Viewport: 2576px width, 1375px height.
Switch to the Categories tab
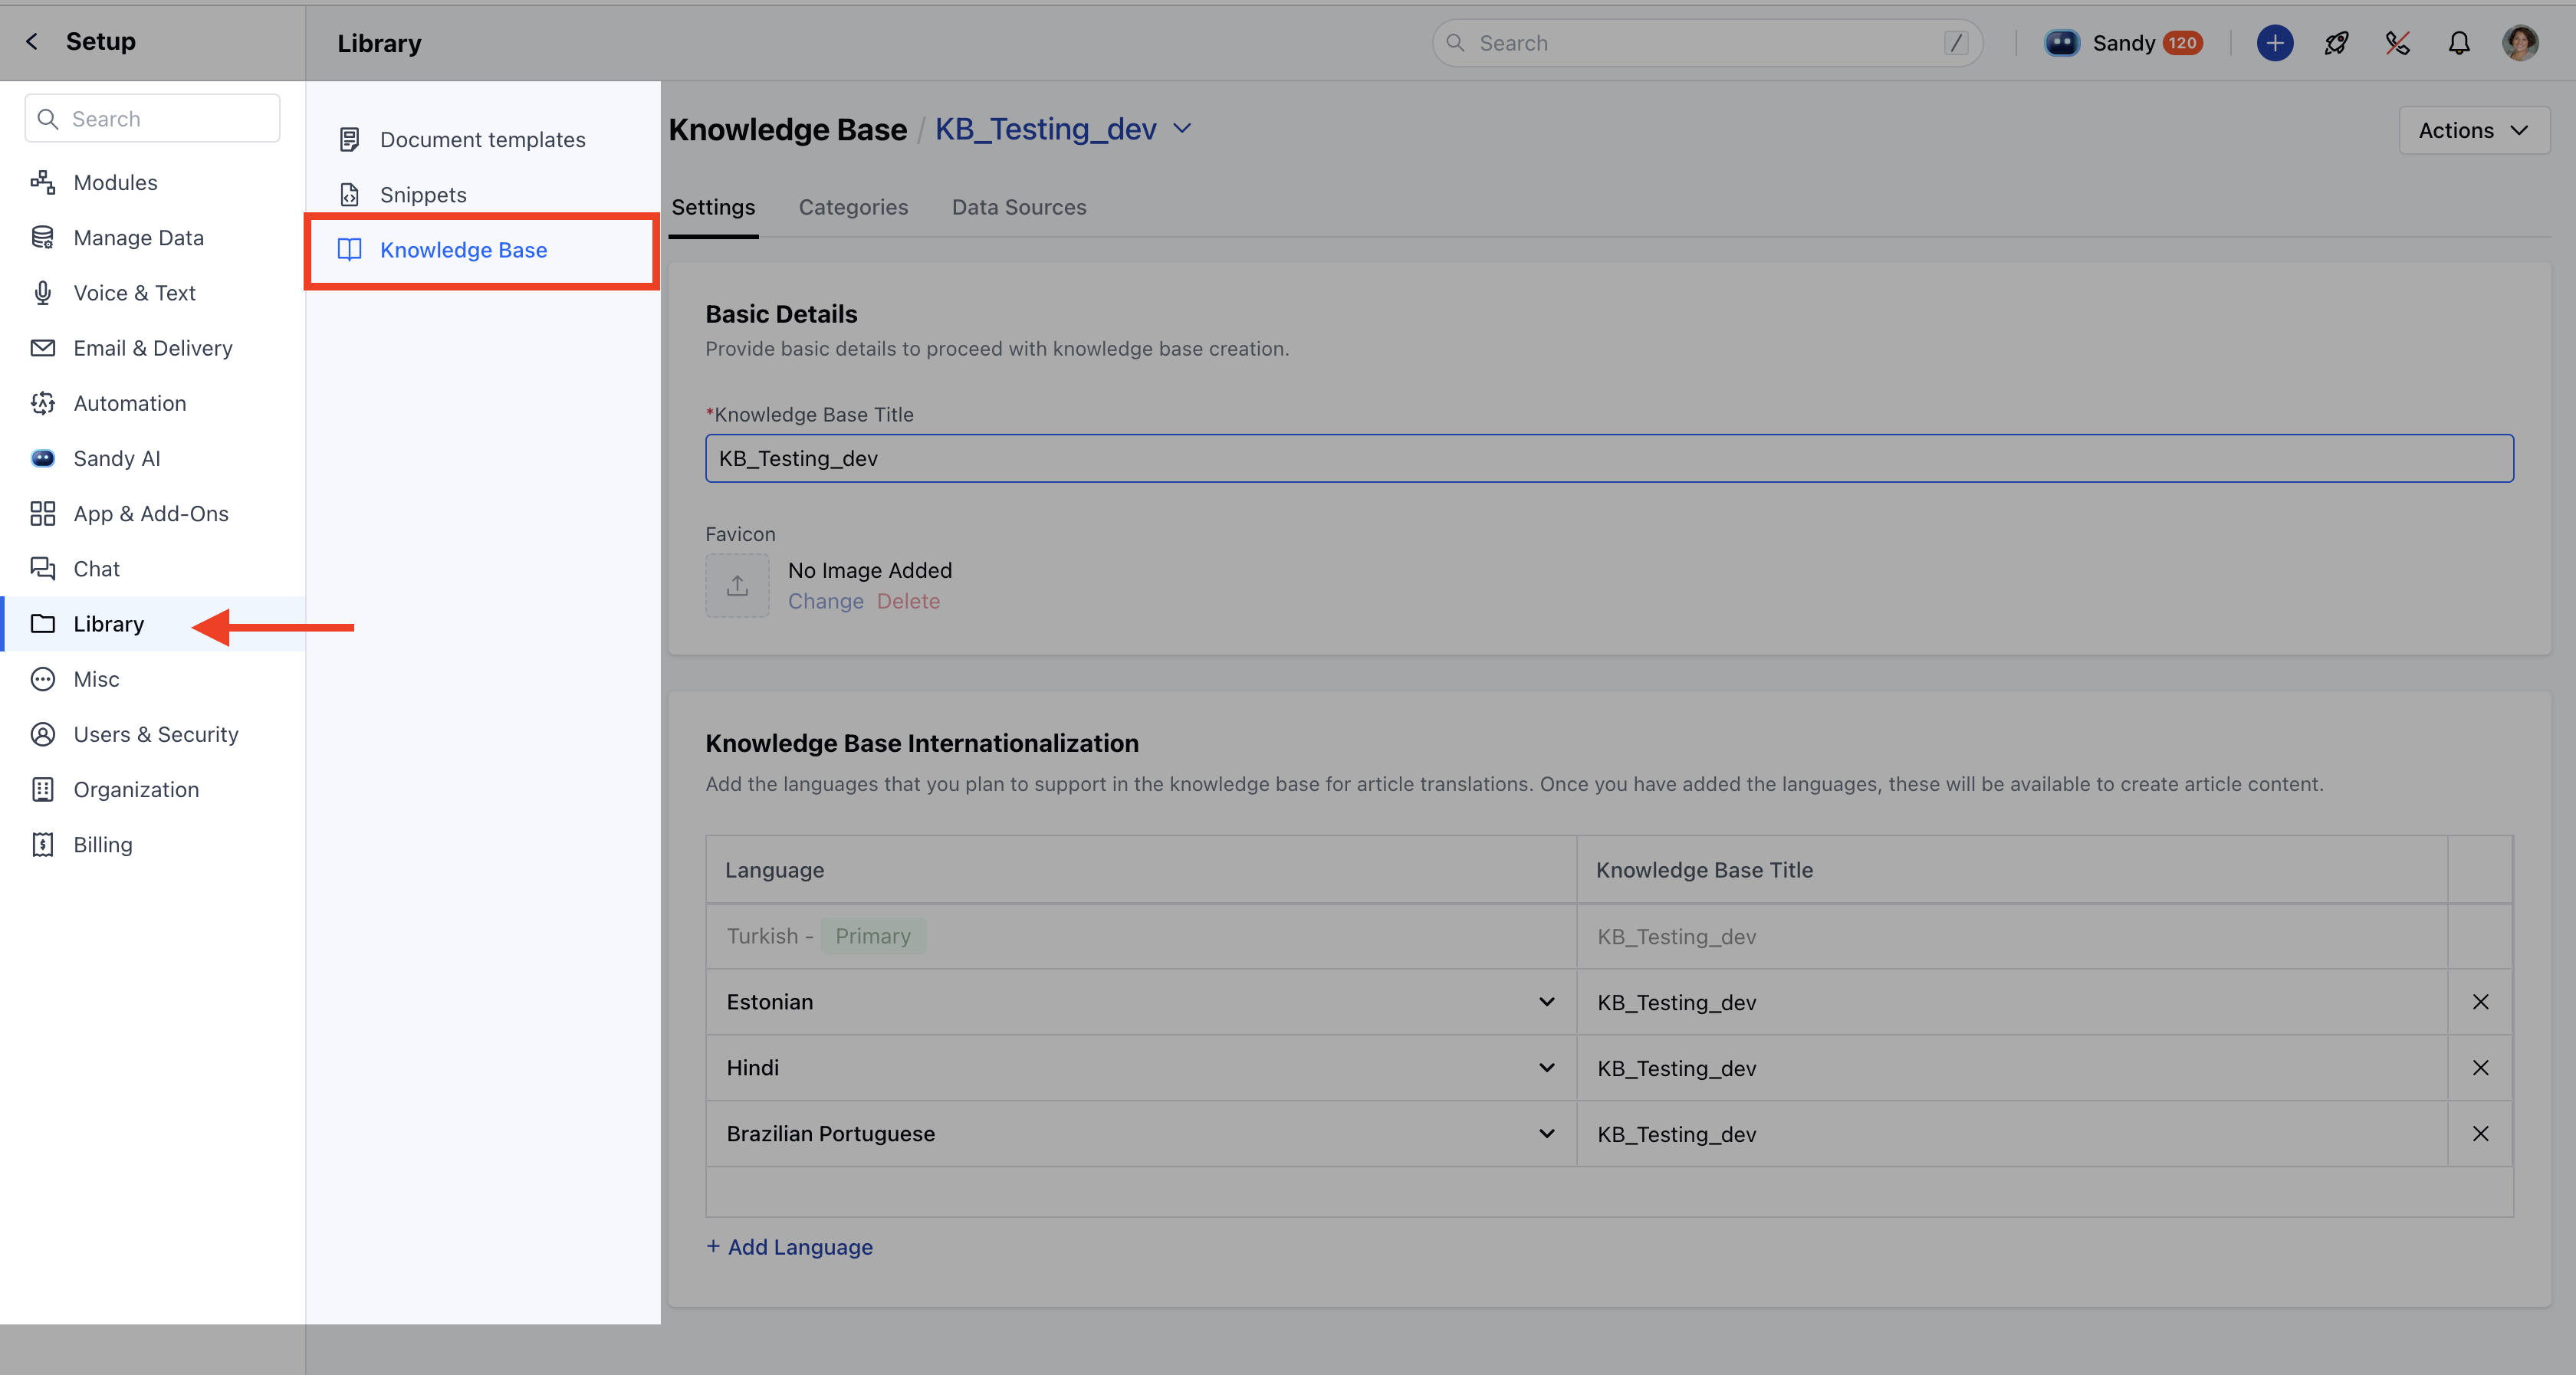pos(853,207)
